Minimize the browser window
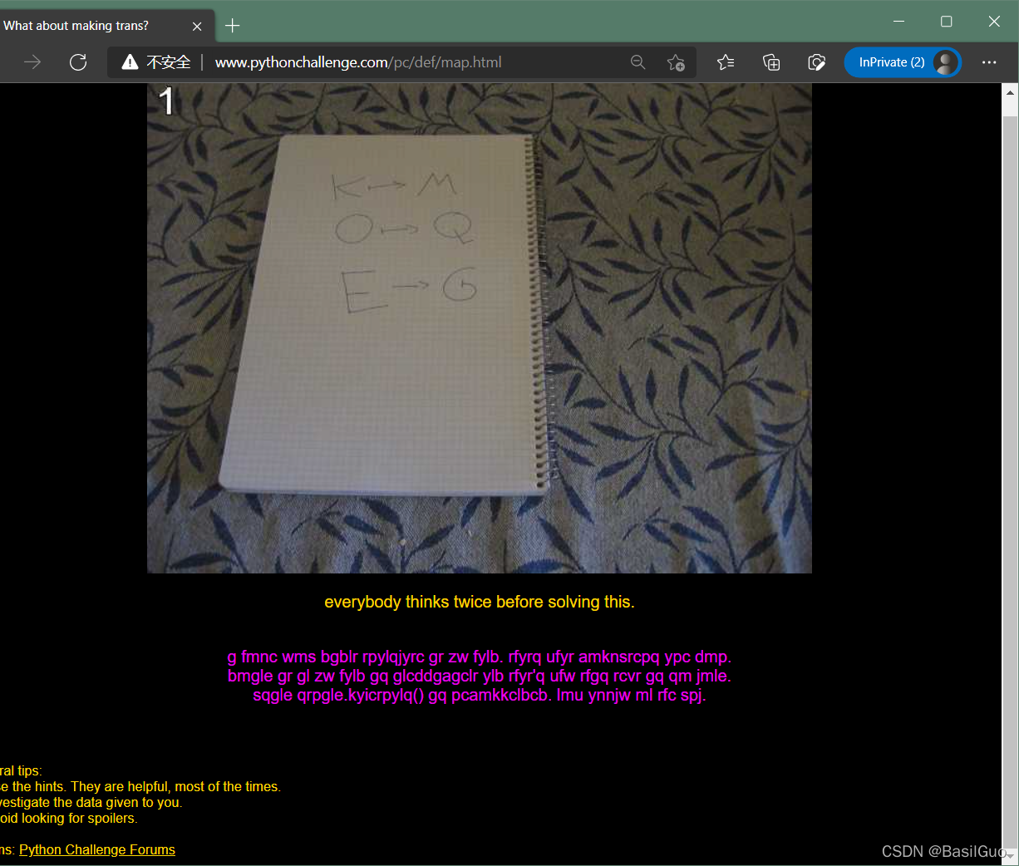1019x866 pixels. pos(898,22)
